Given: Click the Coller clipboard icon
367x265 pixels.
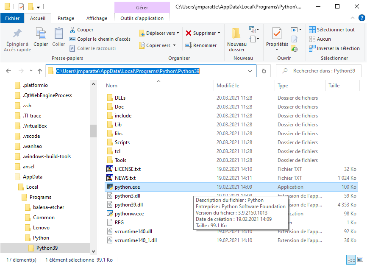Looking at the screenshot, I should 58,33.
